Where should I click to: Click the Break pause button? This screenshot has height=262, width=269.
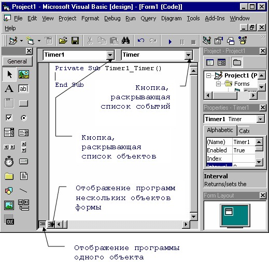[182, 42]
